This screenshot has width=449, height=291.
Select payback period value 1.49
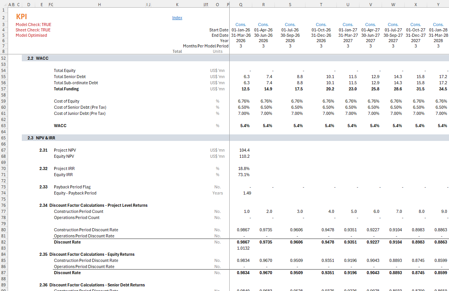247,193
